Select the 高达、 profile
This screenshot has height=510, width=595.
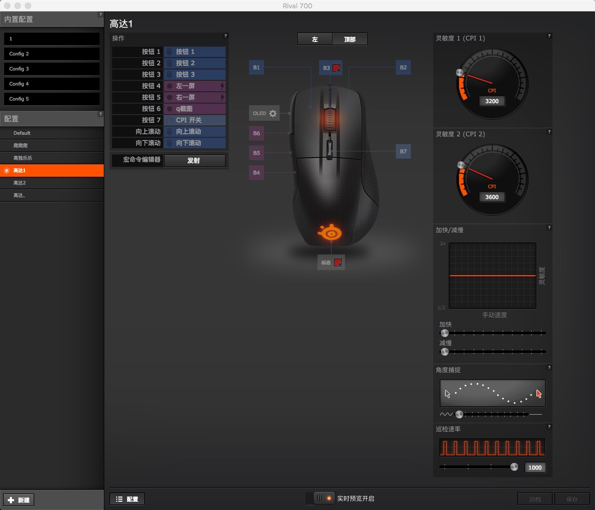pyautogui.click(x=52, y=195)
